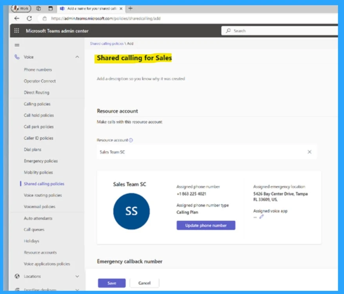Open Operator Connect page

tap(40, 81)
